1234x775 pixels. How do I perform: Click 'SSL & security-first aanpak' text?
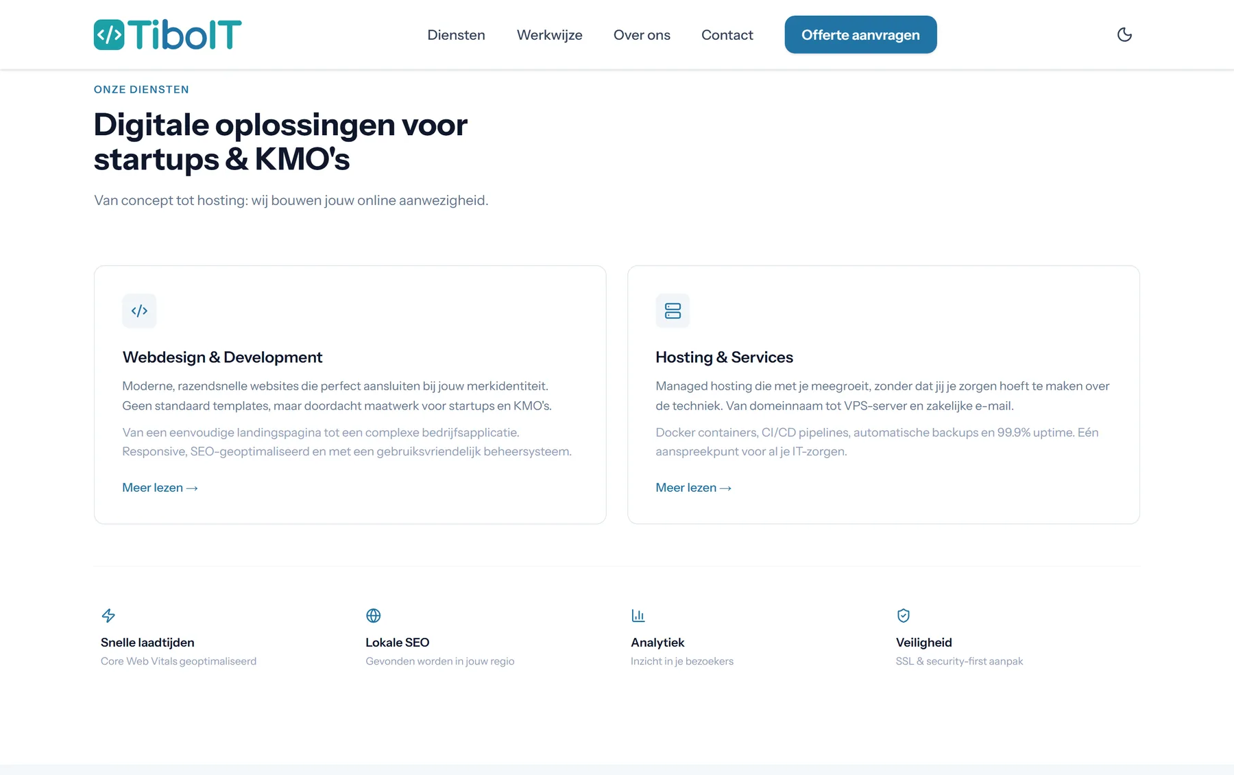pyautogui.click(x=959, y=661)
